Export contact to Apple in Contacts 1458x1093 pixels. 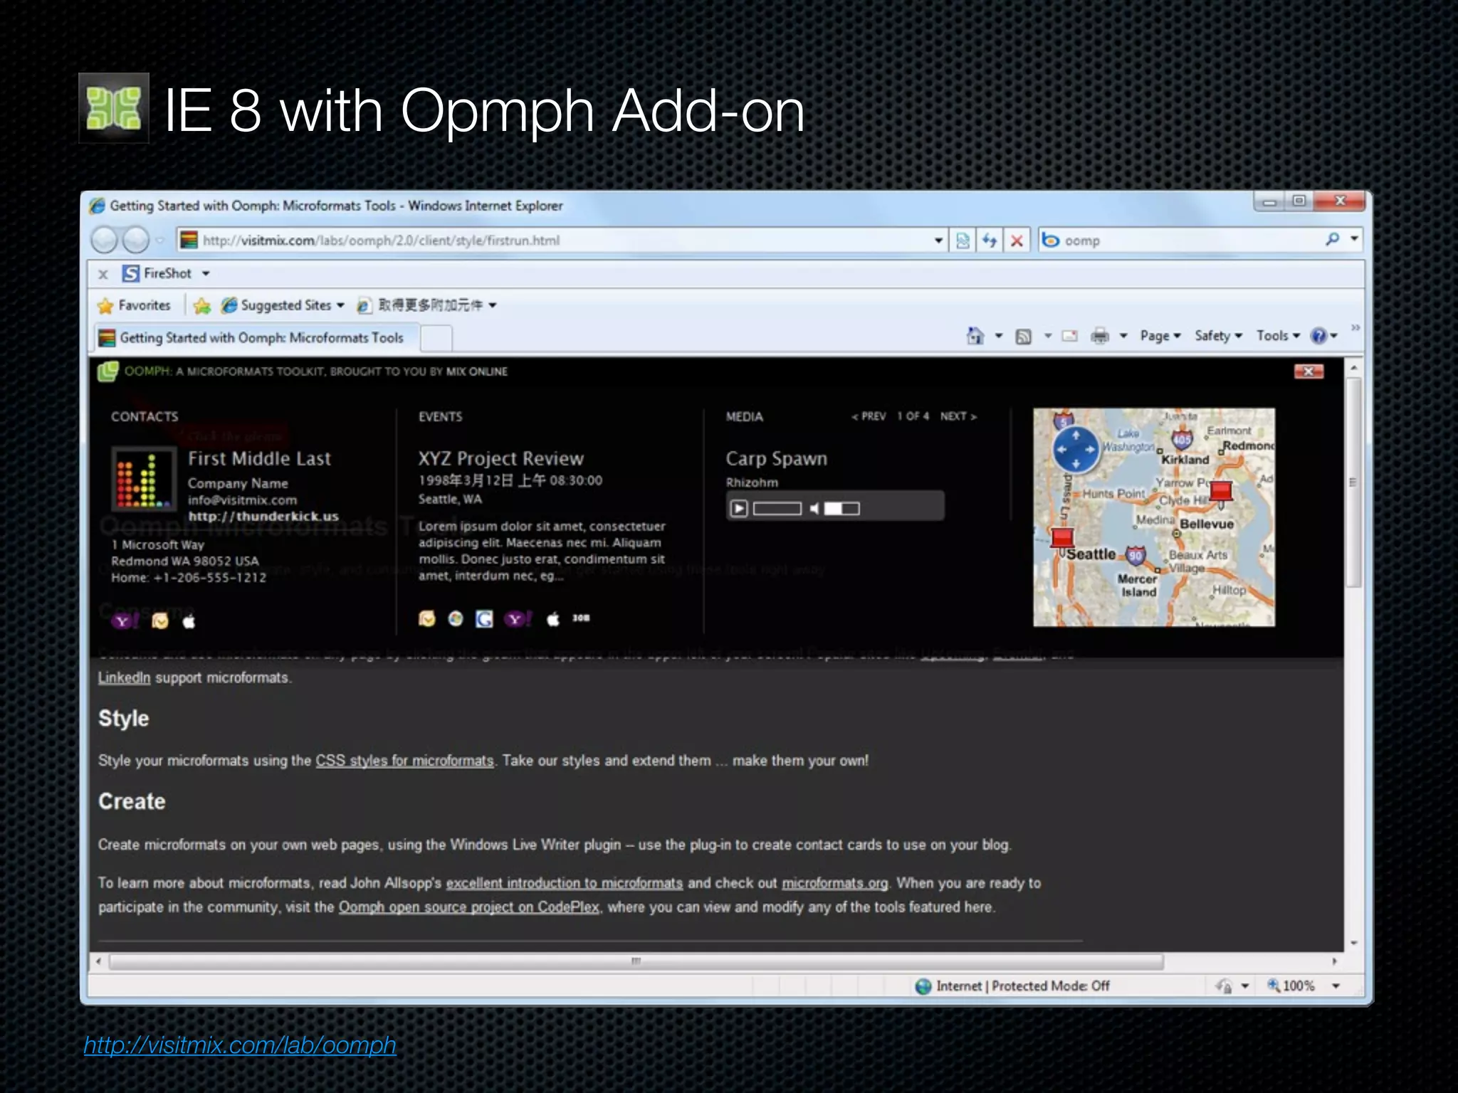[189, 621]
